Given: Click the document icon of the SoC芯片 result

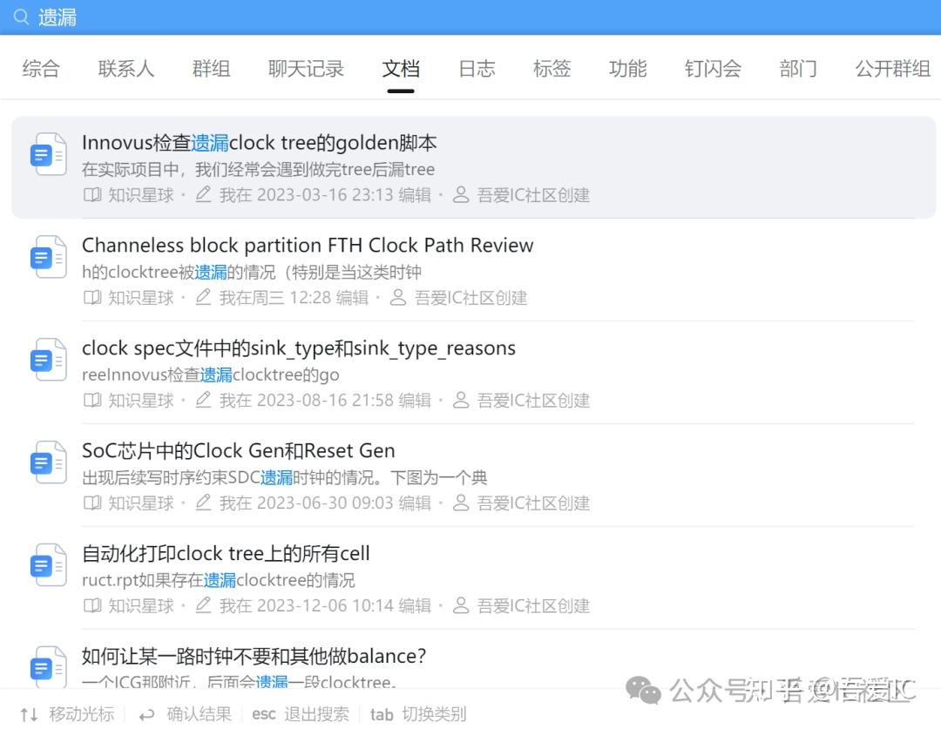Looking at the screenshot, I should tap(48, 462).
